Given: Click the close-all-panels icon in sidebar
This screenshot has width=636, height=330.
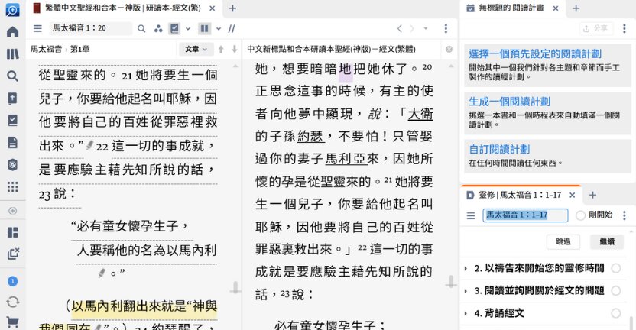Looking at the screenshot, I should (x=13, y=254).
